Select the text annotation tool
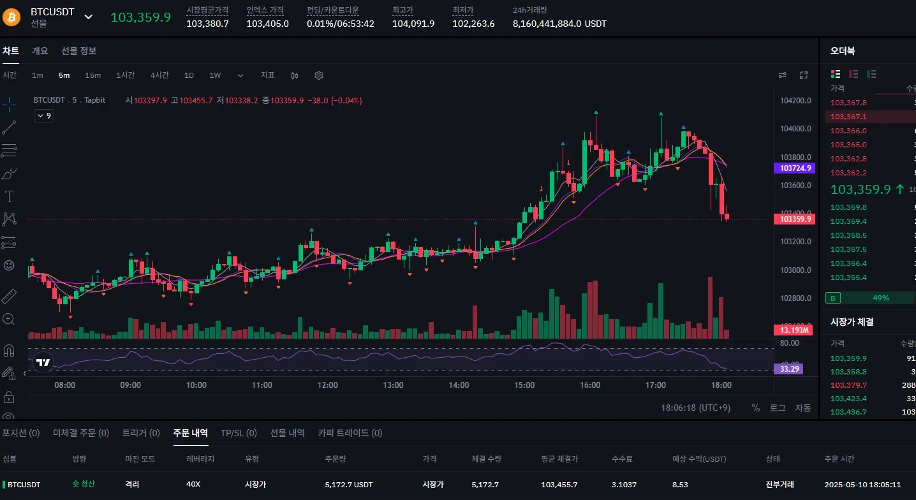This screenshot has width=916, height=500. pyautogui.click(x=9, y=196)
